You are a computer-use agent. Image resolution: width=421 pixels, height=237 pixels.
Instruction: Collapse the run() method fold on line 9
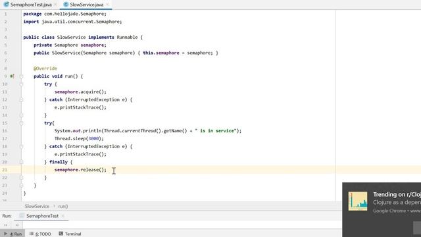click(x=22, y=76)
